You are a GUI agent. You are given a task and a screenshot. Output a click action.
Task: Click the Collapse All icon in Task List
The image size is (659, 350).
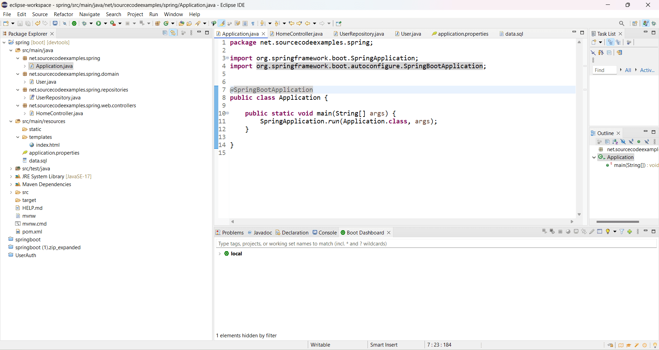pos(609,52)
